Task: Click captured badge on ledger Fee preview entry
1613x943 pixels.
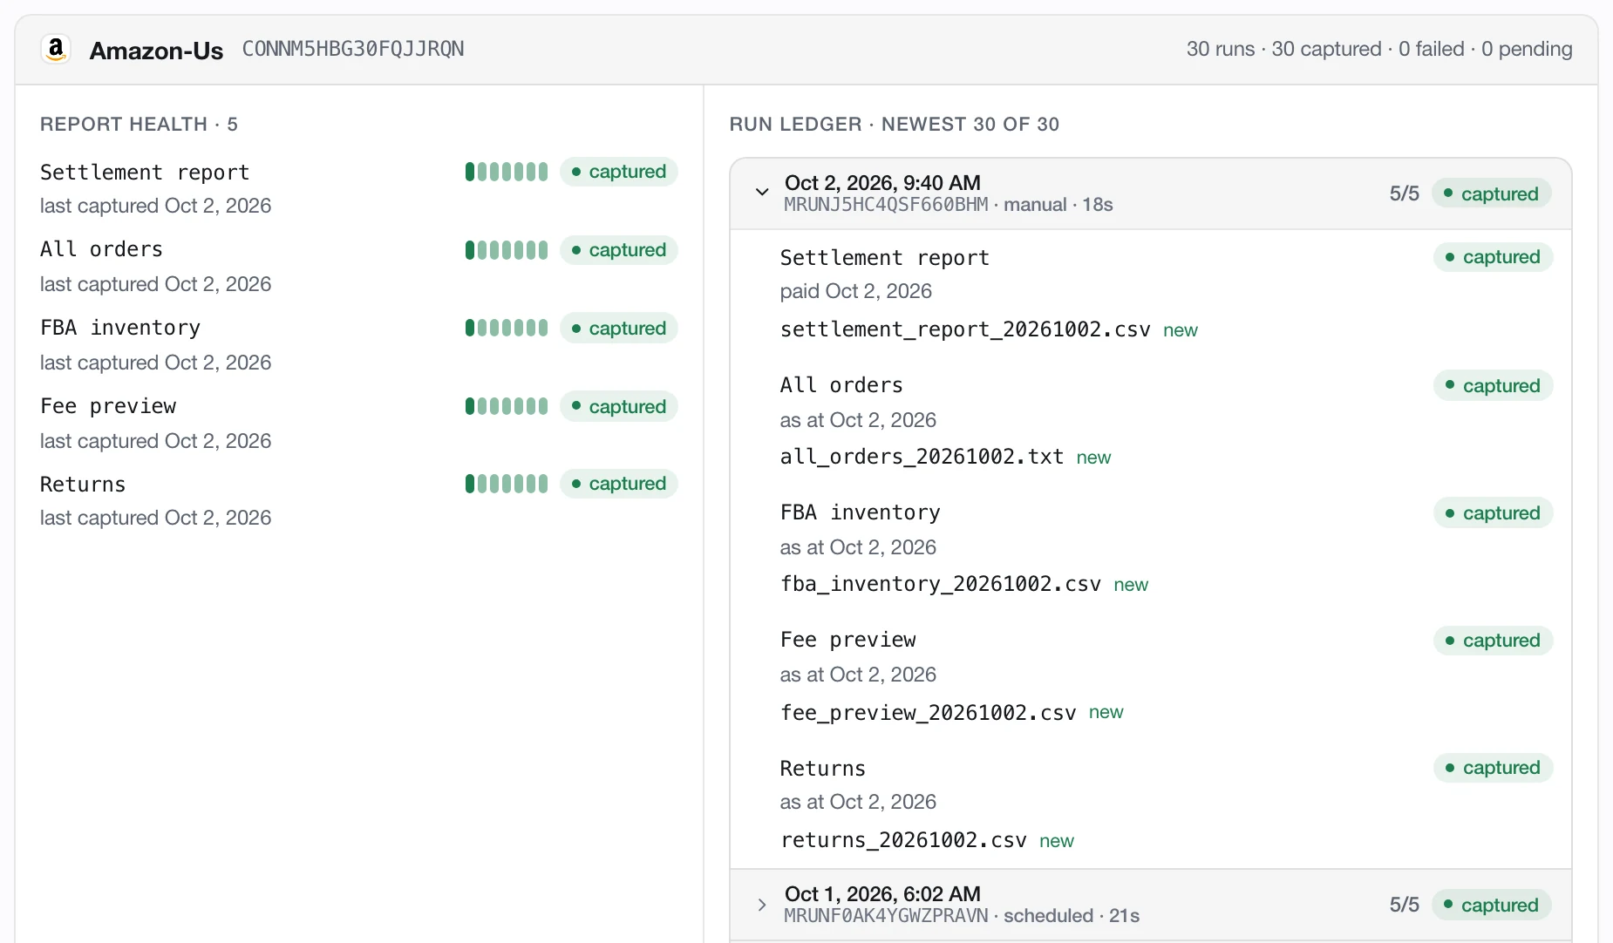Action: pyautogui.click(x=1494, y=641)
